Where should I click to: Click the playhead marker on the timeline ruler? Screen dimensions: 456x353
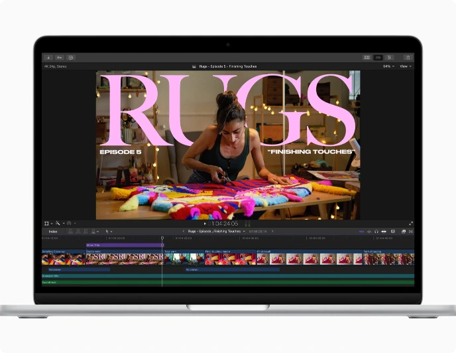point(162,238)
